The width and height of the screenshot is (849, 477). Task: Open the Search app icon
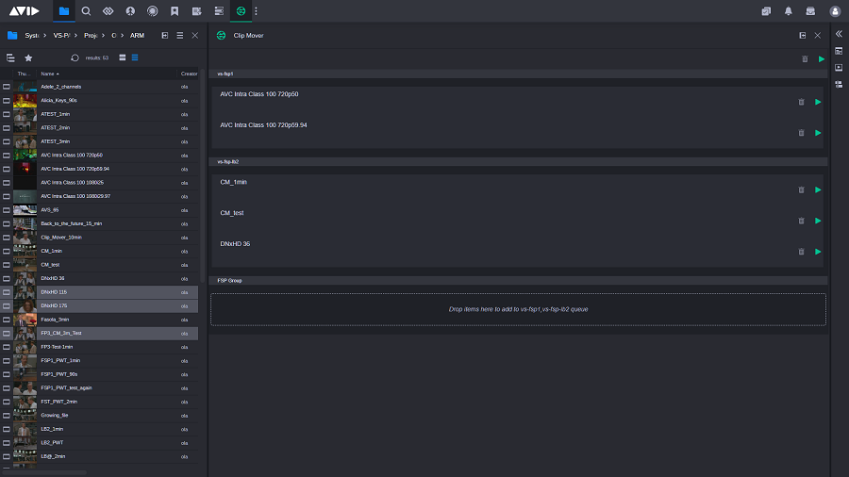(86, 10)
